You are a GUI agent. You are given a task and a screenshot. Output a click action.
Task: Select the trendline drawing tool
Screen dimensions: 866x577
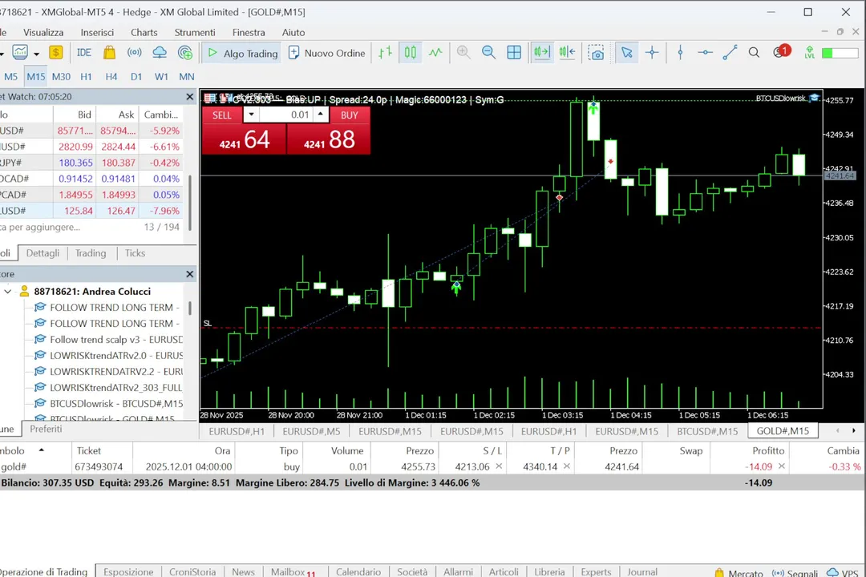730,52
